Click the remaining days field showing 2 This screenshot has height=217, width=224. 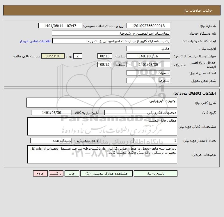pos(78,56)
